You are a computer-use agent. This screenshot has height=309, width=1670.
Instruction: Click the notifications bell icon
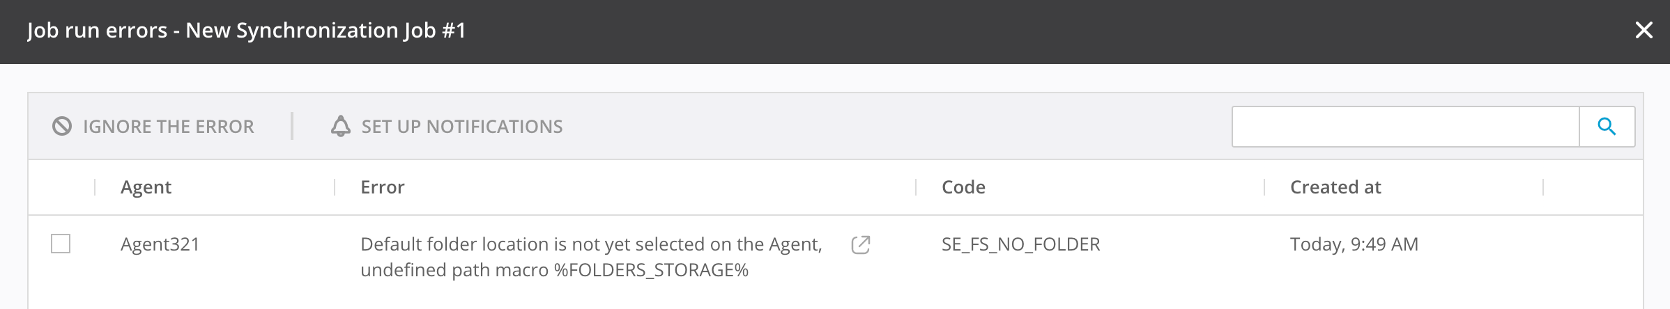(x=340, y=127)
